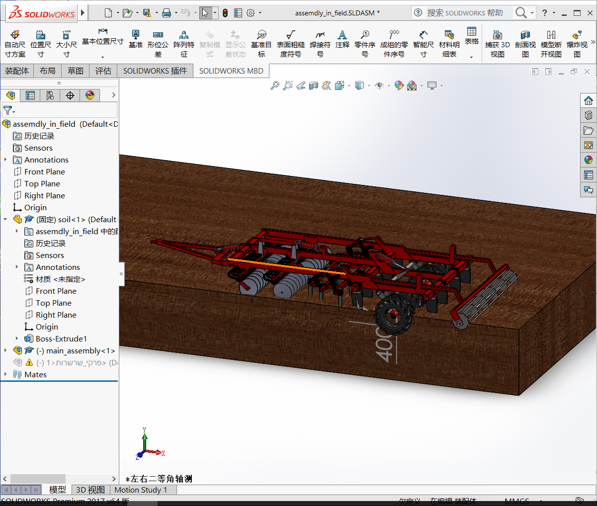The height and width of the screenshot is (506, 597).
Task: Select the Top Plane under assembly root
Action: click(42, 183)
